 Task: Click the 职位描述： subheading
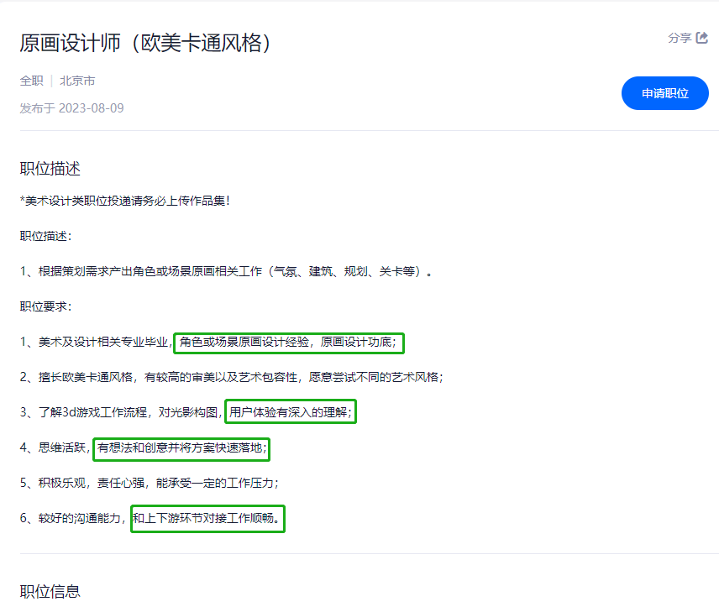(x=46, y=236)
